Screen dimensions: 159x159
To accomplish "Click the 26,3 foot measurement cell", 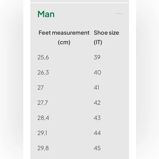I will point(43,72).
